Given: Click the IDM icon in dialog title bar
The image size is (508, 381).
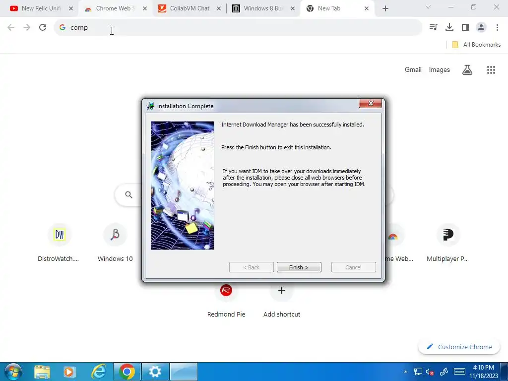Looking at the screenshot, I should tap(150, 106).
